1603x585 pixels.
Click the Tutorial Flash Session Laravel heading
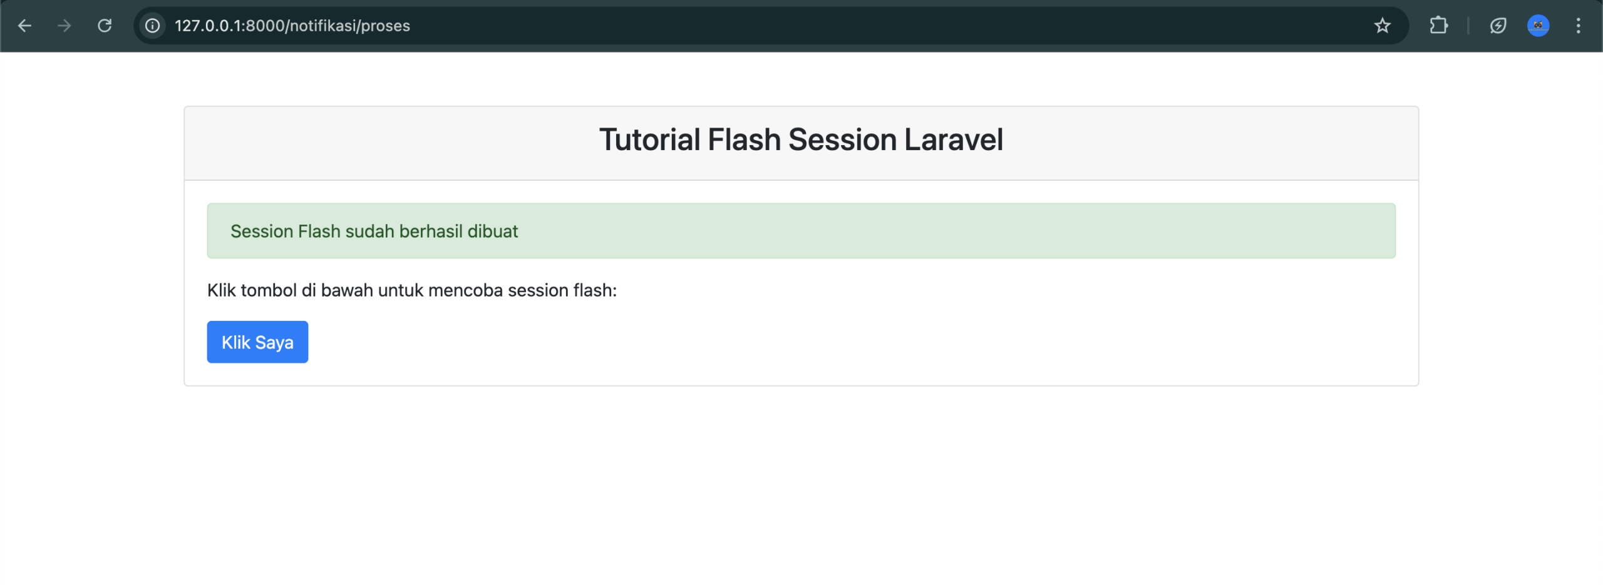pyautogui.click(x=801, y=140)
